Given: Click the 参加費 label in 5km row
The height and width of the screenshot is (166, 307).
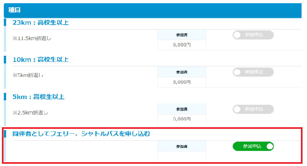Looking at the screenshot, I should click(182, 109).
